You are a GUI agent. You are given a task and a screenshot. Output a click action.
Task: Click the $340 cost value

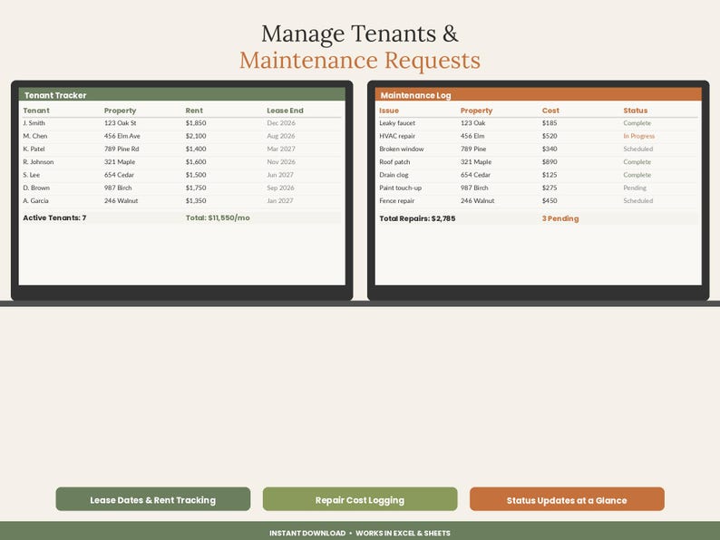pyautogui.click(x=550, y=149)
